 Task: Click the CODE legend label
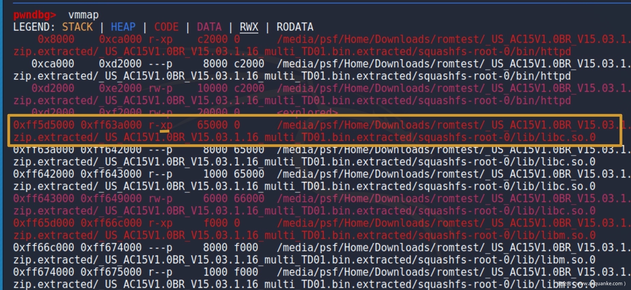(166, 27)
